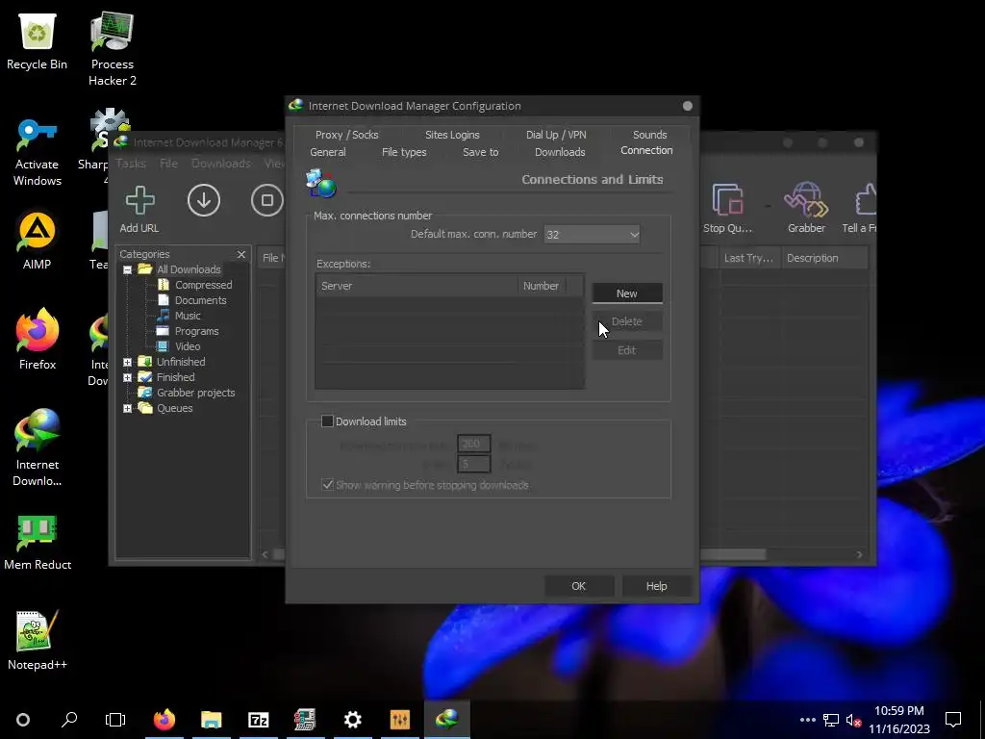Select Compressed category in tree
985x739 pixels.
(204, 285)
